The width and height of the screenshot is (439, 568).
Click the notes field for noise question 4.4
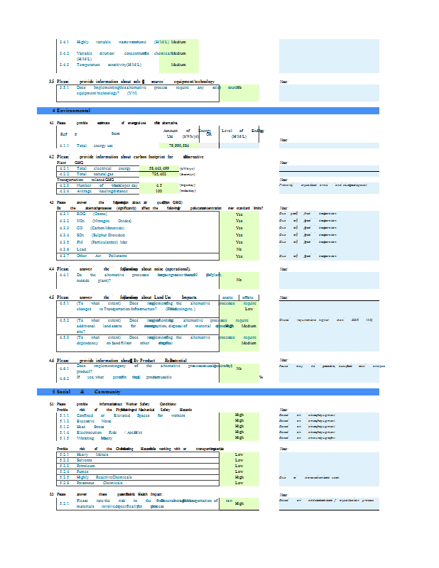pyautogui.click(x=329, y=280)
